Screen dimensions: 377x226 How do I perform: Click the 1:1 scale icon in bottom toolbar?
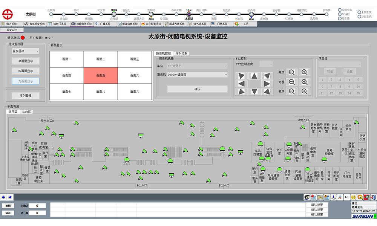click(346, 197)
